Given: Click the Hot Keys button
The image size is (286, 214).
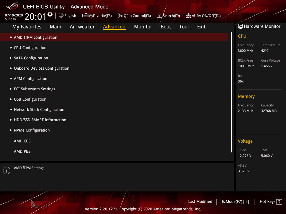Looking at the screenshot, I should (271, 202).
